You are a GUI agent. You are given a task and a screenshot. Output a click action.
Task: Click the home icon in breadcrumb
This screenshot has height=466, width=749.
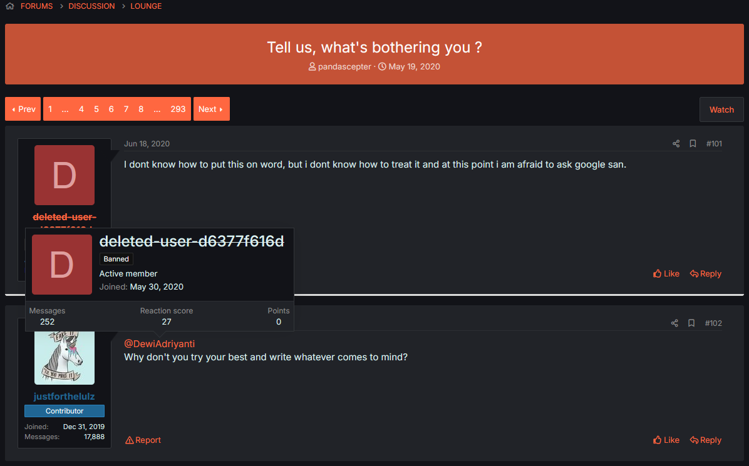pos(9,6)
